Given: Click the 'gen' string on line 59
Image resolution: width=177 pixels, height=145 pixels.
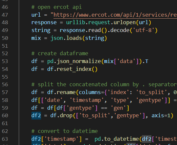Looking at the screenshot, I should coord(118,108).
